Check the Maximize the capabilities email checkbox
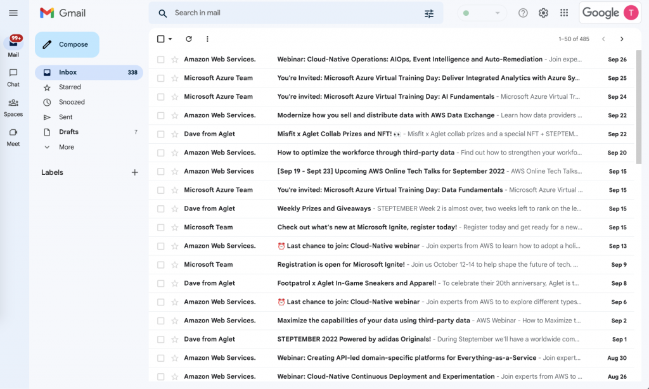The width and height of the screenshot is (649, 389). (160, 321)
